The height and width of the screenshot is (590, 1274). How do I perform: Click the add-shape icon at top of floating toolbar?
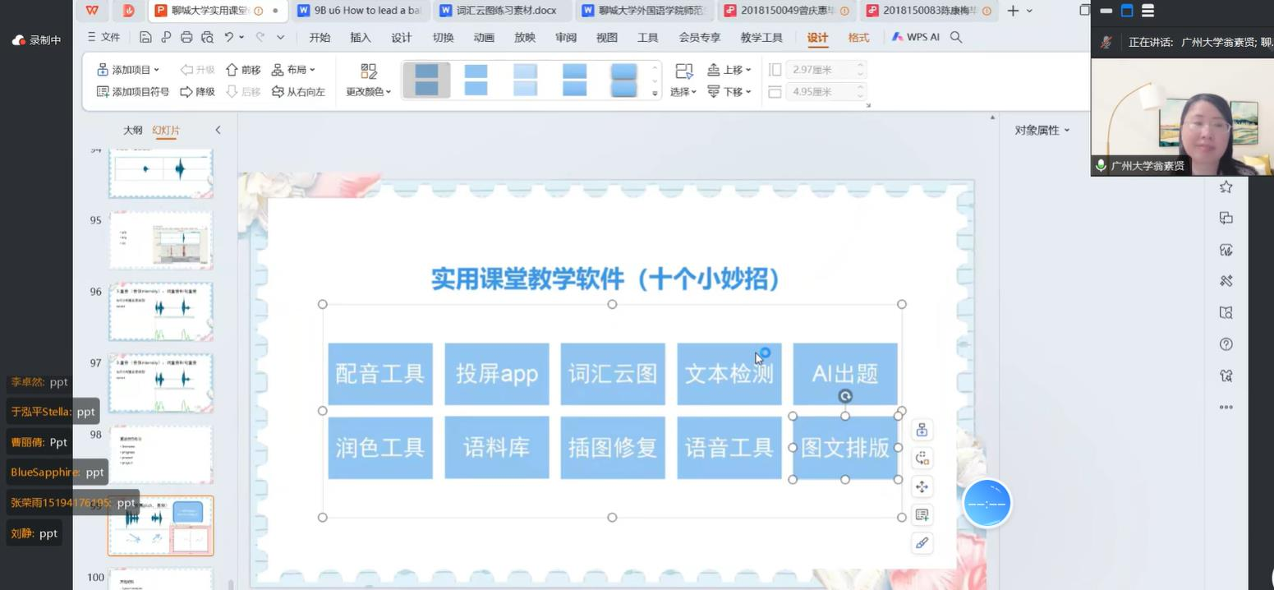[922, 431]
